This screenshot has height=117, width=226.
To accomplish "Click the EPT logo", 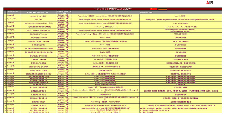I will pos(210,3).
